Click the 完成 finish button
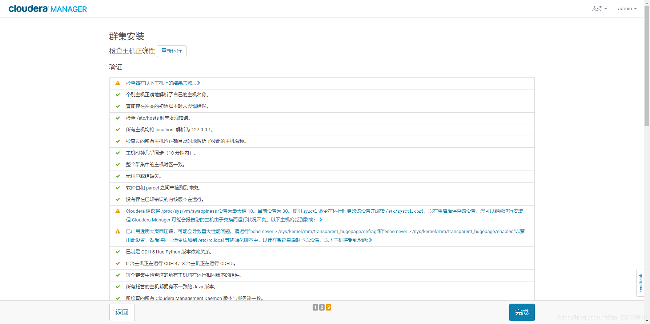Viewport: 650px width, 324px height. coord(522,312)
